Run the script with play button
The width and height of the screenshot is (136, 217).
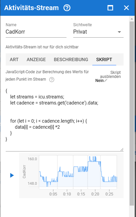click(x=12, y=175)
